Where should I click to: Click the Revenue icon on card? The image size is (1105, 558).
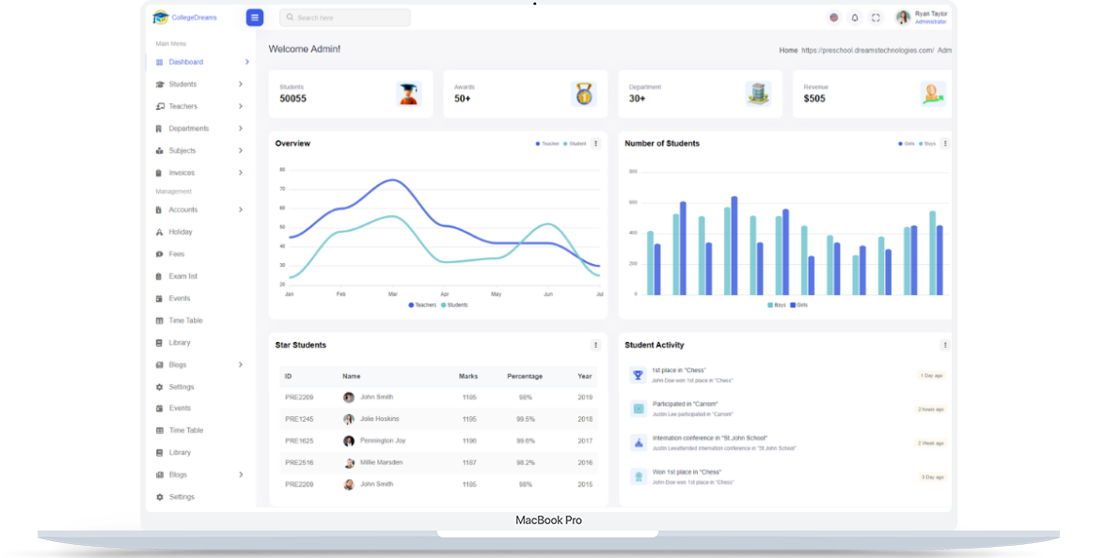(932, 93)
